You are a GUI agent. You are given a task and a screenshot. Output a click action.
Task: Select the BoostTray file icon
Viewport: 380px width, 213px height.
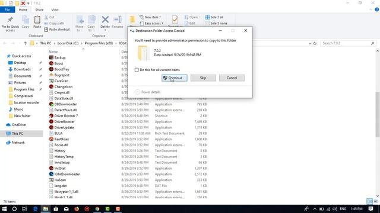pos(51,69)
